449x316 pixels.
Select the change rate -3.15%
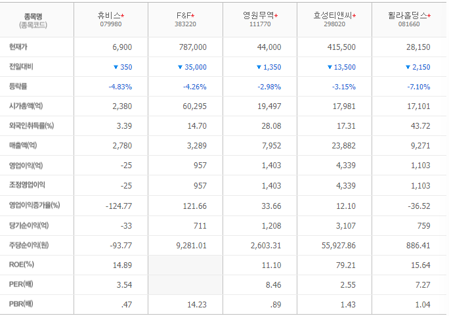click(344, 87)
